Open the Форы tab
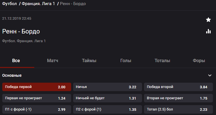 [199, 61]
